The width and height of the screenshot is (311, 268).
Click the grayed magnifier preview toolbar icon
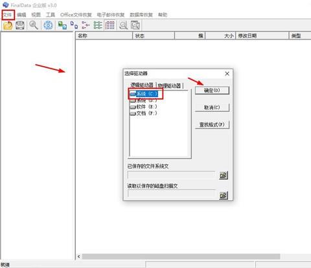pyautogui.click(x=124, y=25)
